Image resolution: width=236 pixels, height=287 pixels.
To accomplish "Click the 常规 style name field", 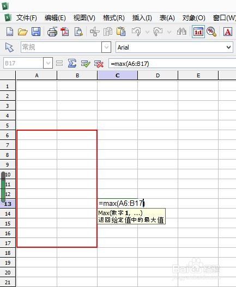I will click(61, 47).
